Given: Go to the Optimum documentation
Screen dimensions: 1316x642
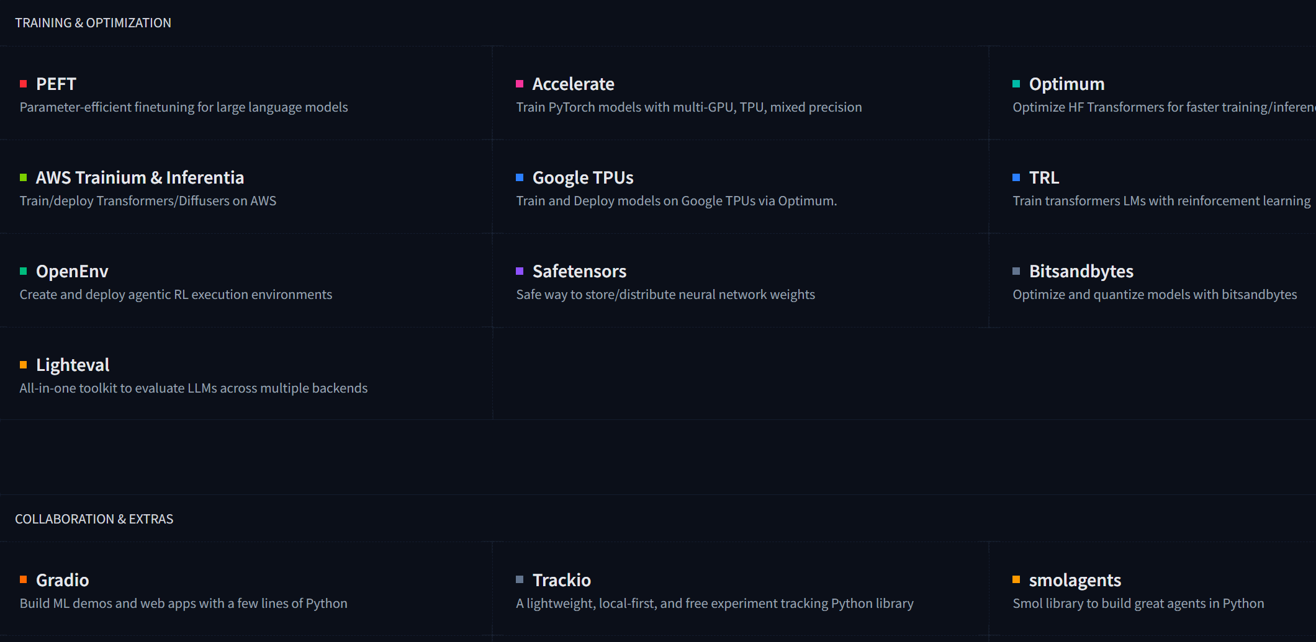Looking at the screenshot, I should click(x=1066, y=84).
